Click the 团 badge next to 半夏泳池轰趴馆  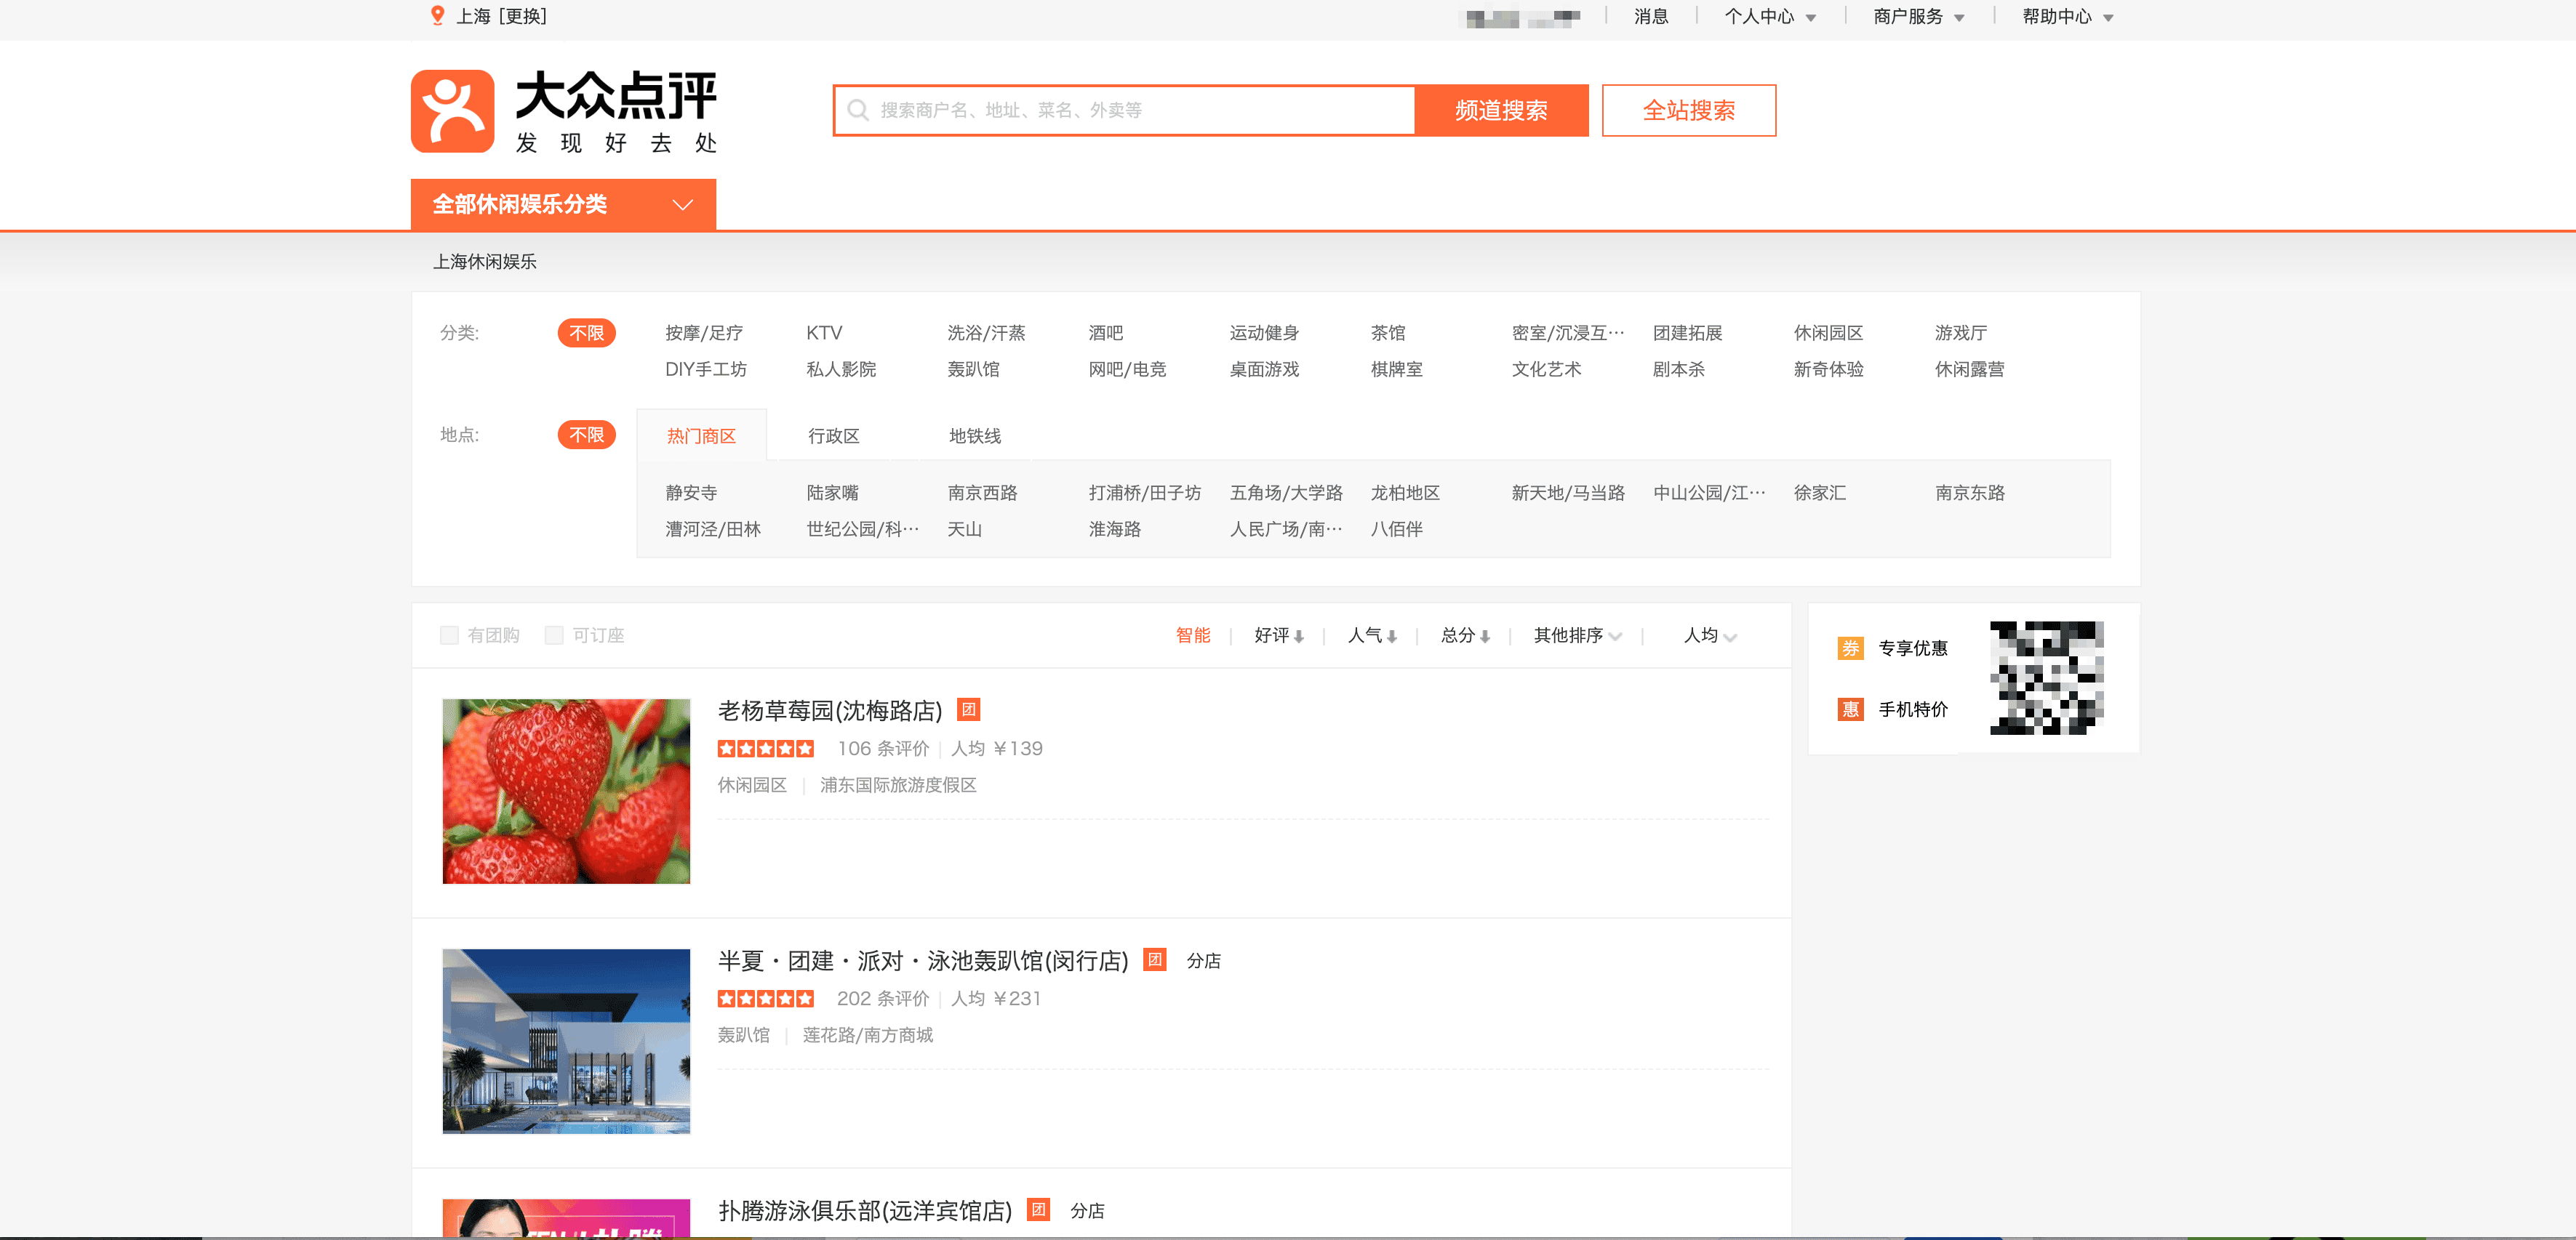click(1155, 959)
